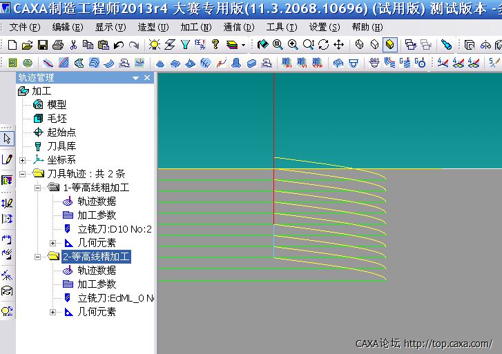The image size is (502, 354).
Task: Collapse the 1-等高线粗加工 node
Action: (x=38, y=188)
